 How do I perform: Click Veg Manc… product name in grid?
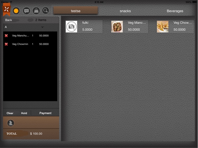point(137,23)
